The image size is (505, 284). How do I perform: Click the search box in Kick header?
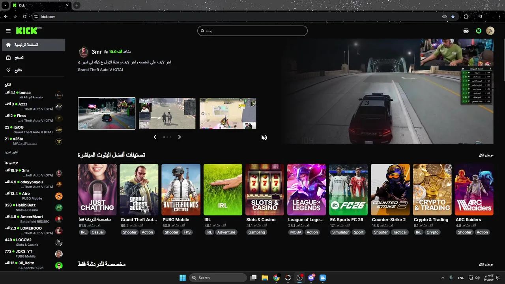pos(252,31)
